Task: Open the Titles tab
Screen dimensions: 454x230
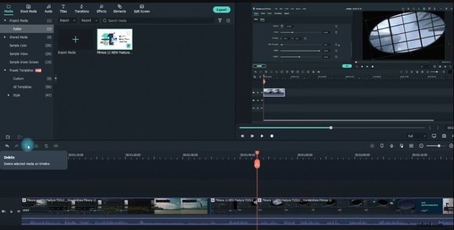Action: click(x=63, y=9)
